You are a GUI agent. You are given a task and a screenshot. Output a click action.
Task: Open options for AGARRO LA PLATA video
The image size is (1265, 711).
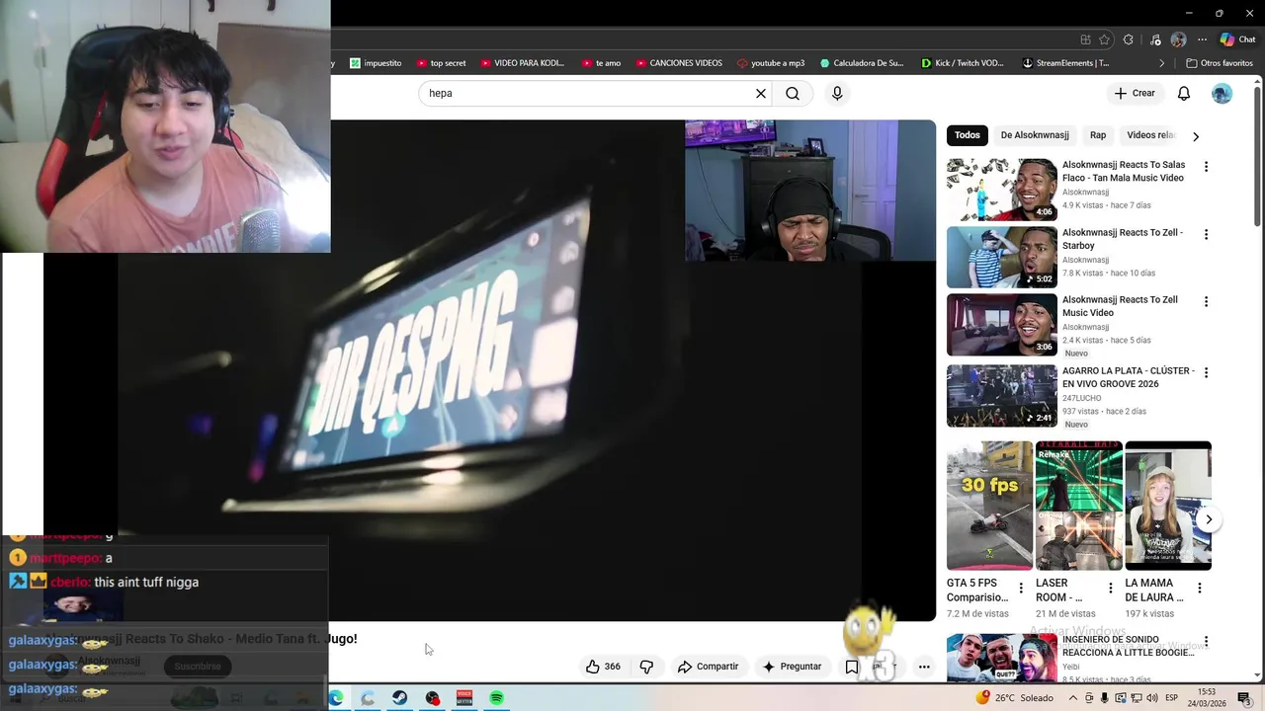click(x=1206, y=372)
